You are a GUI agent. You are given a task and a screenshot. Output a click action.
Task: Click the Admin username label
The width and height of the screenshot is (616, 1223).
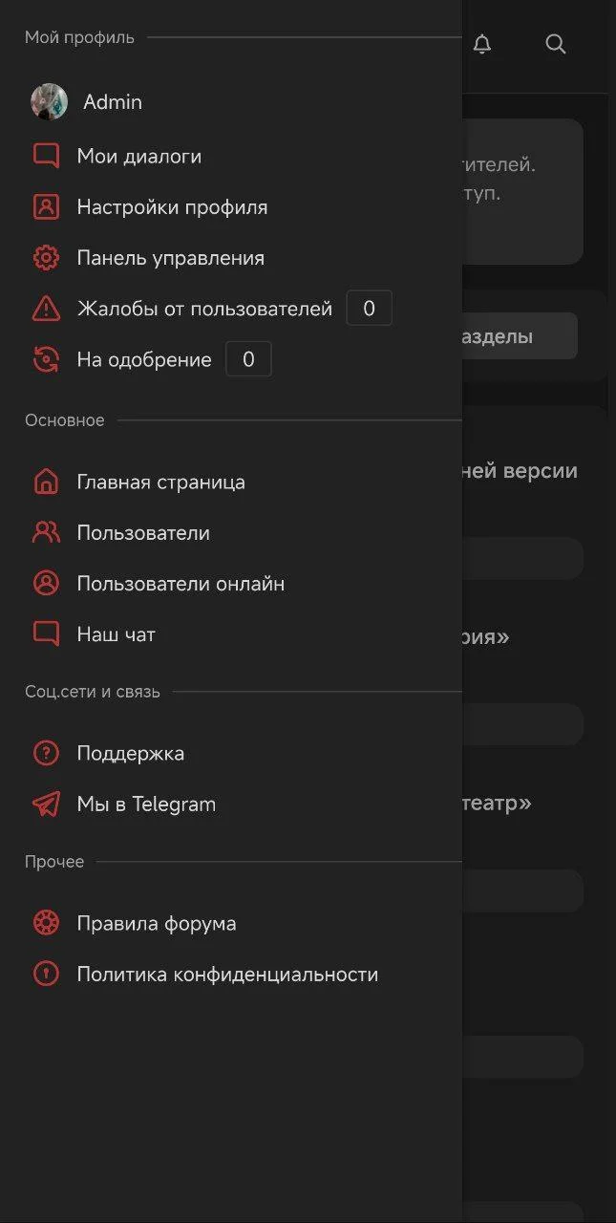[113, 102]
